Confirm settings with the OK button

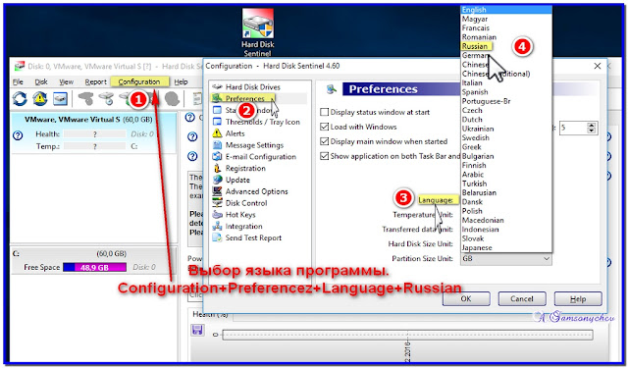(466, 298)
